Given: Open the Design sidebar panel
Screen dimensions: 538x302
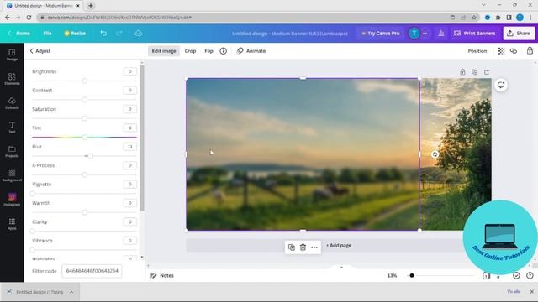Looking at the screenshot, I should tap(12, 55).
